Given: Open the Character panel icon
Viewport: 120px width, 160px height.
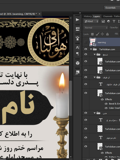Looking at the screenshot, I should (77, 47).
